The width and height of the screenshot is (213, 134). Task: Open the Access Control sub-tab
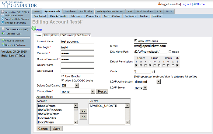coord(112,16)
